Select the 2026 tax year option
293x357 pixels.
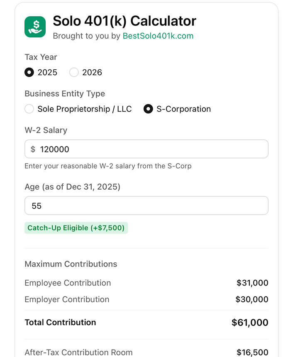[74, 72]
